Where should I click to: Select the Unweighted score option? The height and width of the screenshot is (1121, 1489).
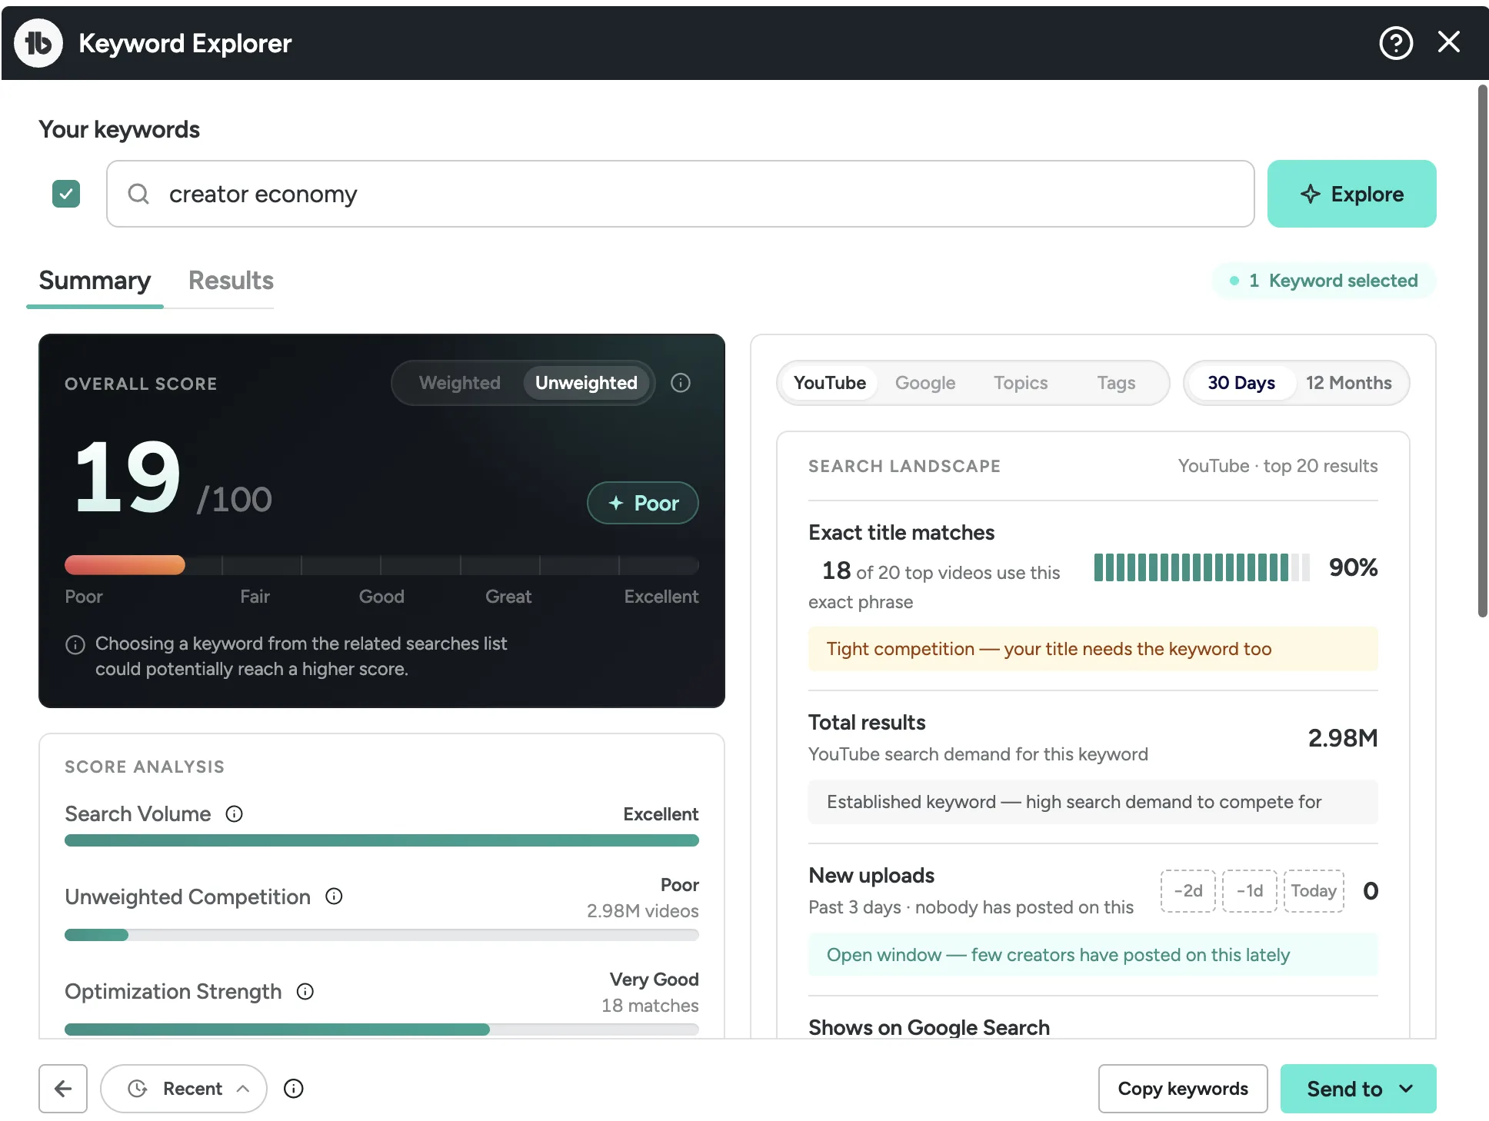coord(586,383)
